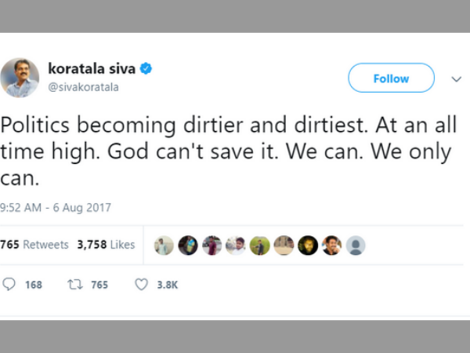
Task: Click the koratala siva display name
Action: 92,68
